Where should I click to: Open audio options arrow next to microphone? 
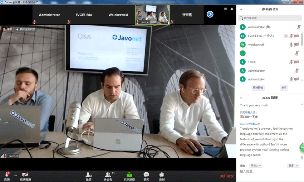point(15,176)
